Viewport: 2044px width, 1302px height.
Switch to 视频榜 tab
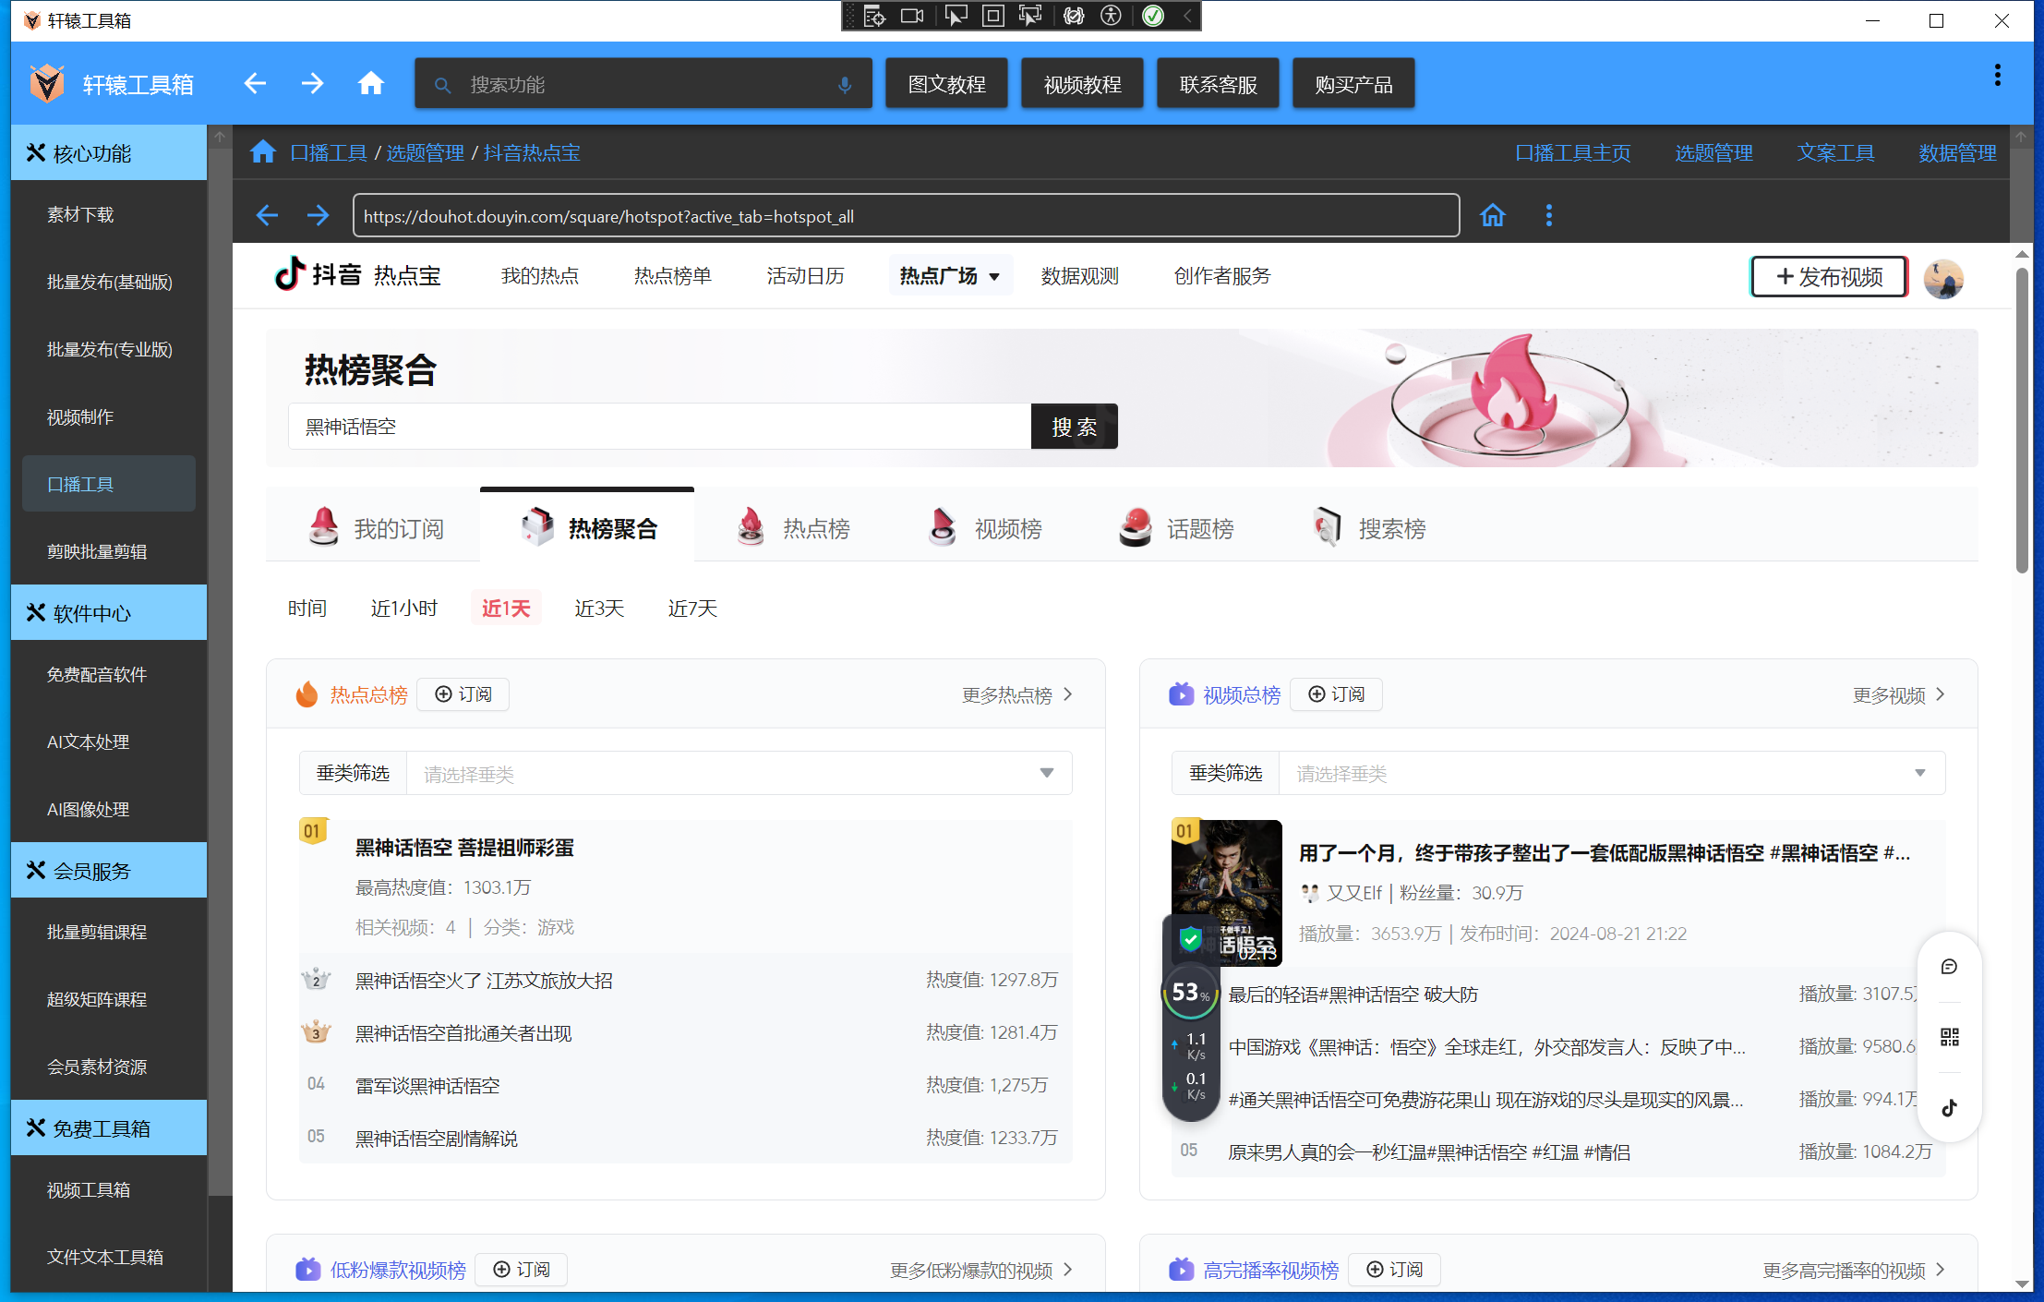[x=985, y=528]
